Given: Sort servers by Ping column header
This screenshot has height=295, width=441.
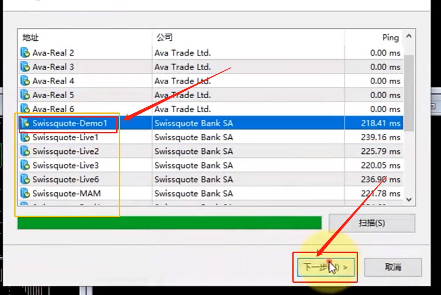Looking at the screenshot, I should [390, 38].
